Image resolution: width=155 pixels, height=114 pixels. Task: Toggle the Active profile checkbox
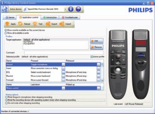pyautogui.click(x=92, y=57)
